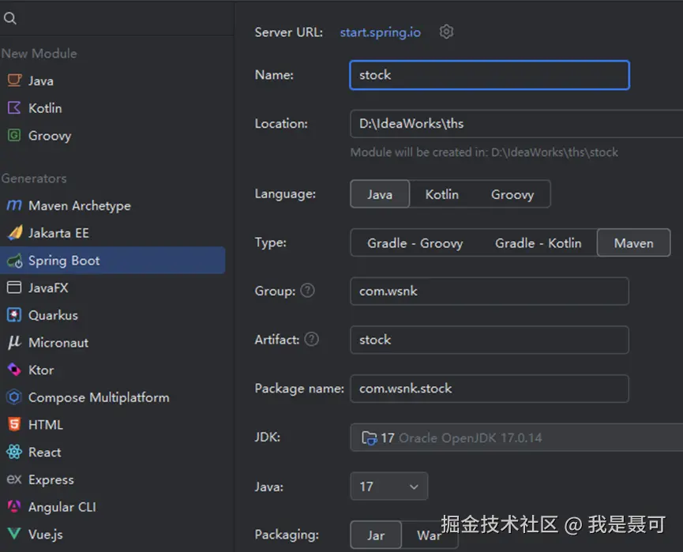Click the Package name field com.wsnk.stock
Screen dimensions: 683x552
[490, 389]
